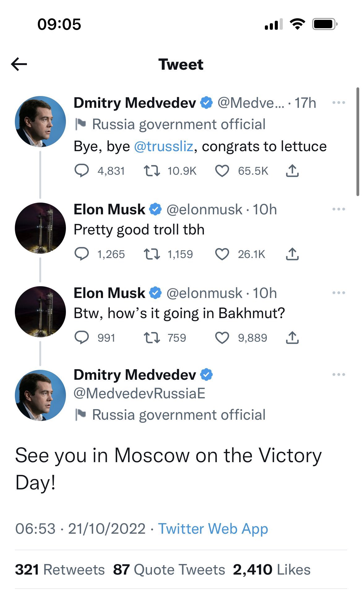Reply to the Bakhmut question tweet
This screenshot has height=591, width=362.
pos(82,338)
